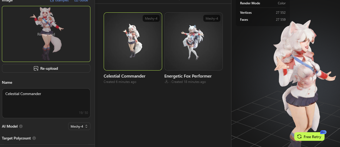Screen dimensions: 340x147
Task: Open the Guide link above image
Action: (x=81, y=1)
